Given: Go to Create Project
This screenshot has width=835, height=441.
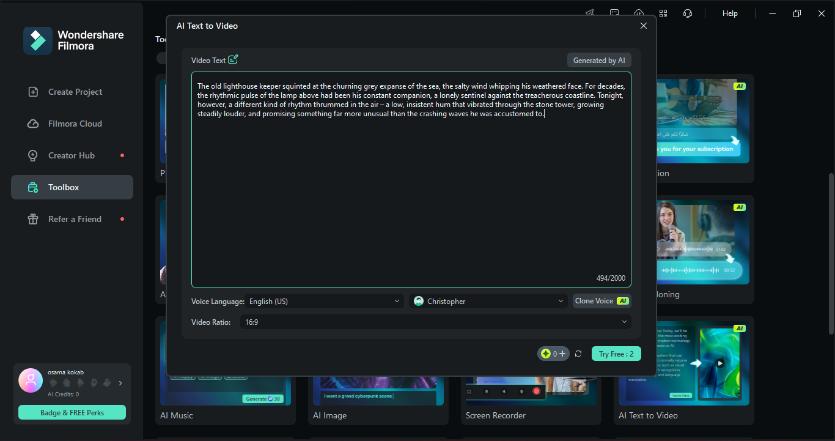Looking at the screenshot, I should click(72, 92).
